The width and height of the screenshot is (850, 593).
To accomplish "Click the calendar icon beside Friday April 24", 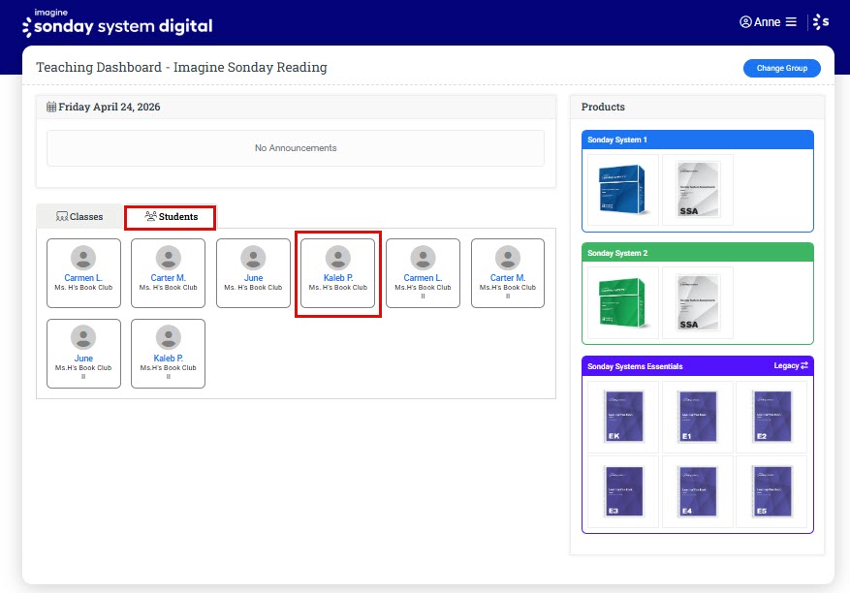I will pos(51,107).
